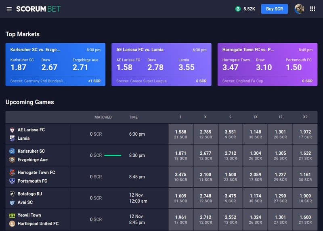Select 2.059 odds in Harrogate row
This screenshot has width=323, height=231.
tap(256, 177)
